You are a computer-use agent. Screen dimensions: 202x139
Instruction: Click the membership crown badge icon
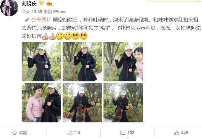coord(49,4)
